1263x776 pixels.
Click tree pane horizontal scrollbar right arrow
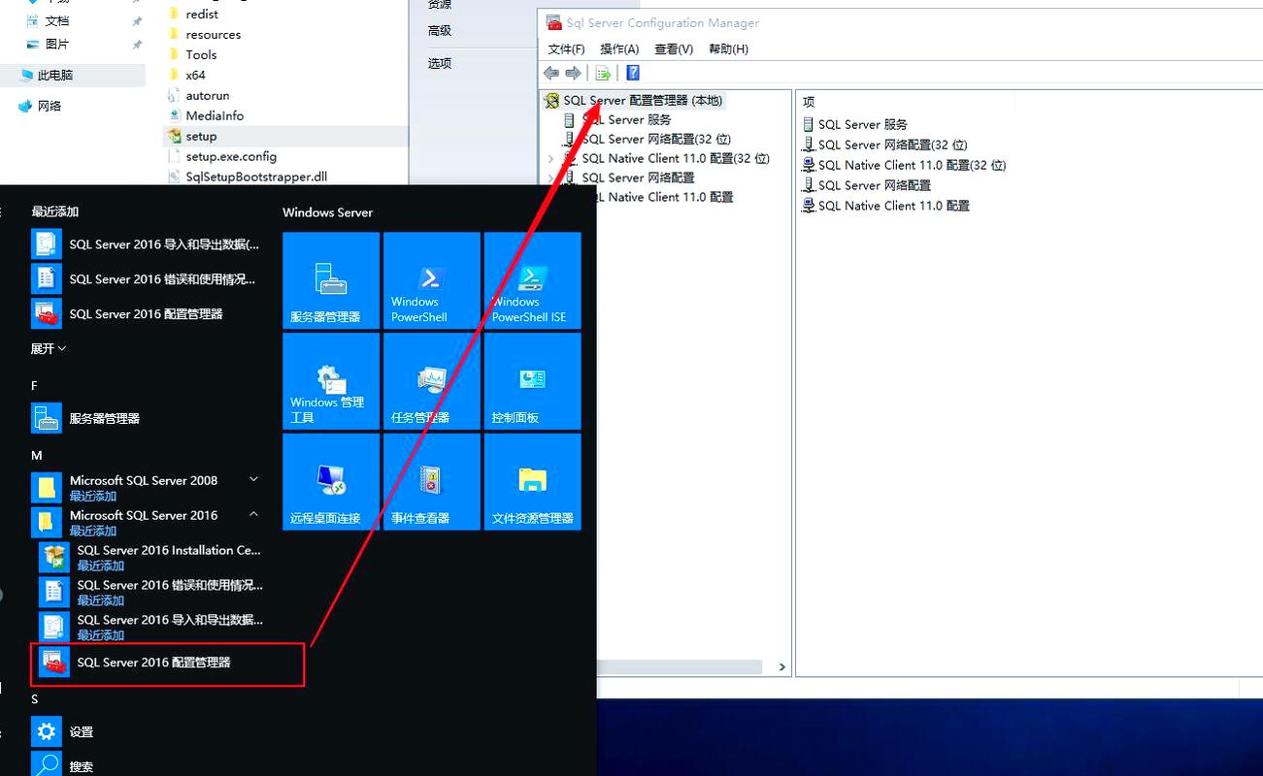point(782,667)
